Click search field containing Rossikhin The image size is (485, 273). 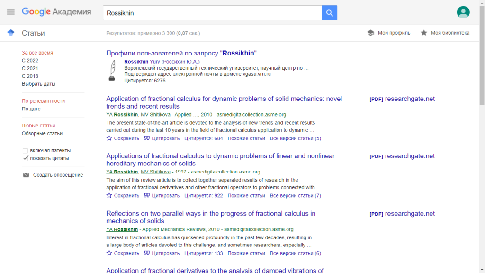[212, 13]
